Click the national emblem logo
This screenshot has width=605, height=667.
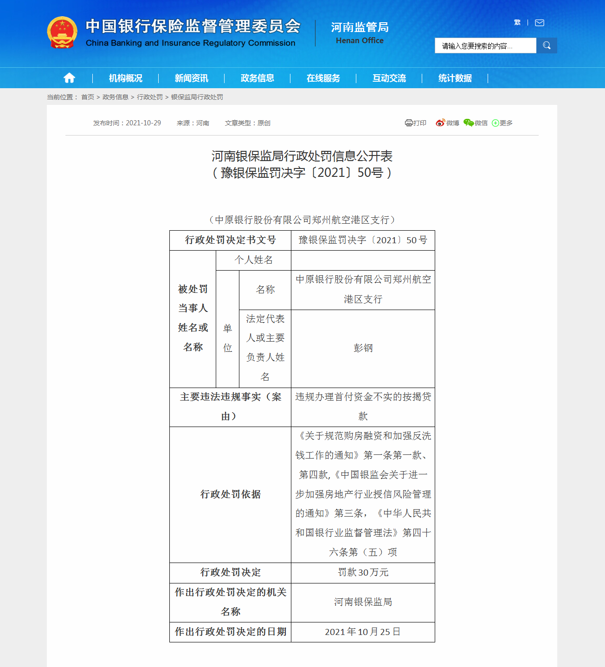[62, 32]
